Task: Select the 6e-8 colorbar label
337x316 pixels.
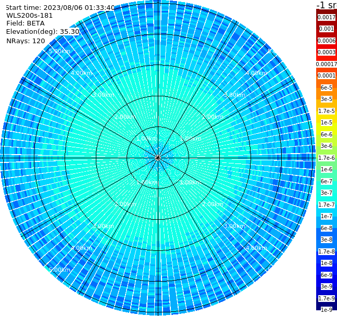Action: coord(327,228)
